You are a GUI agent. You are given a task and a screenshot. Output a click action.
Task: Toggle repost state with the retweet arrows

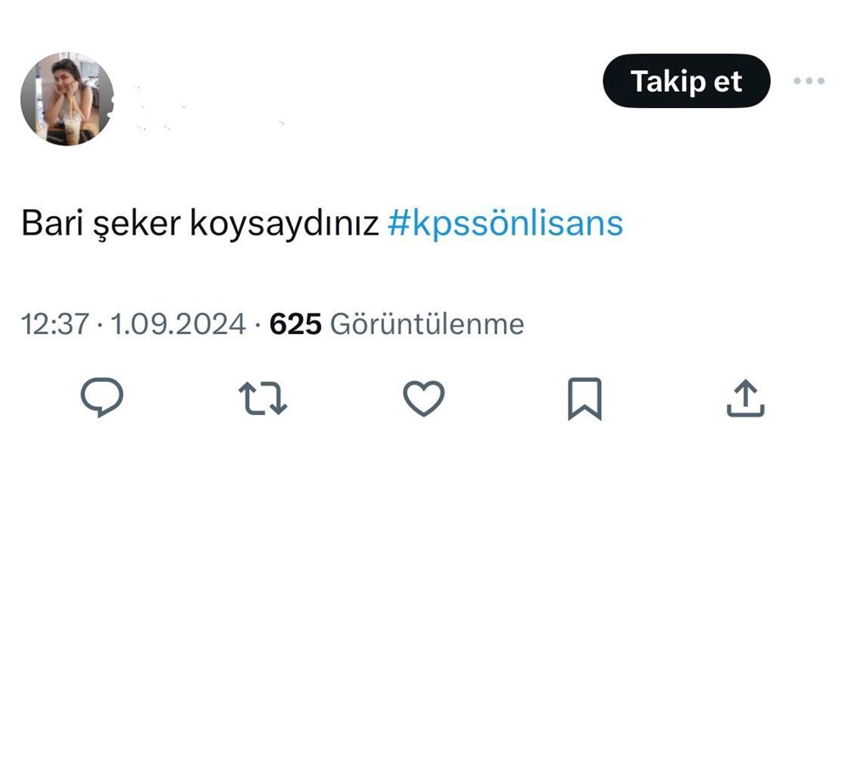(263, 400)
